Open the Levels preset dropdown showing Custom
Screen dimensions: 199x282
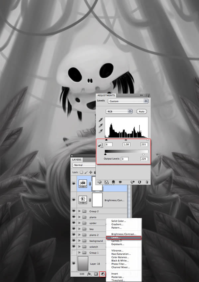[128, 101]
